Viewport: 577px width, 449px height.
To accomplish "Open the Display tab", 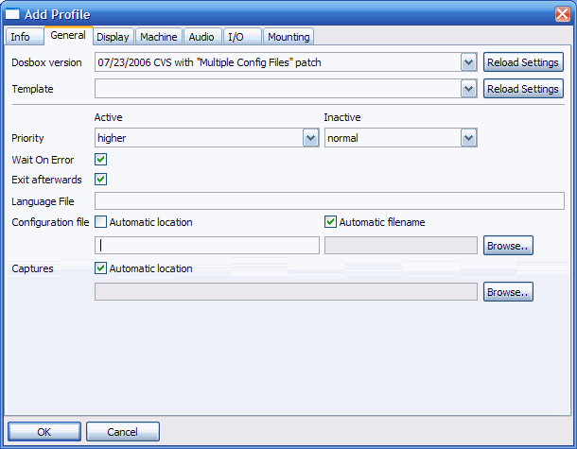I will coord(113,37).
